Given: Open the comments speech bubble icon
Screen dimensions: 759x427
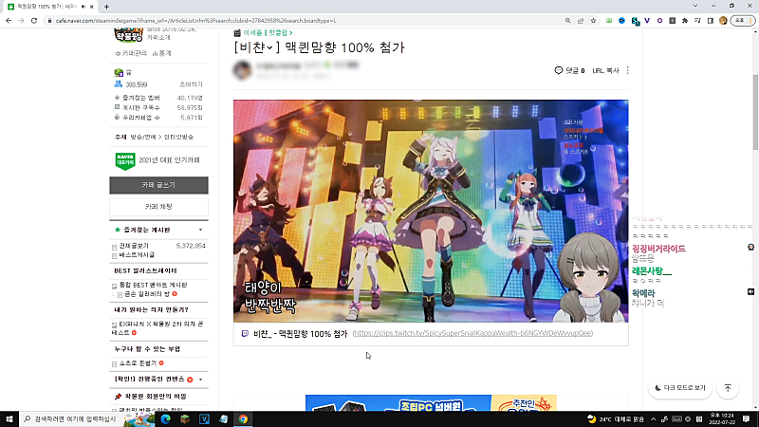Looking at the screenshot, I should pos(559,70).
